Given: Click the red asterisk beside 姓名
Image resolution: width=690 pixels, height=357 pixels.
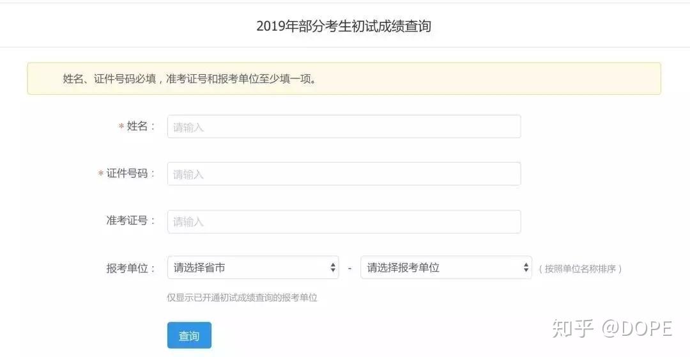Looking at the screenshot, I should pyautogui.click(x=121, y=127).
